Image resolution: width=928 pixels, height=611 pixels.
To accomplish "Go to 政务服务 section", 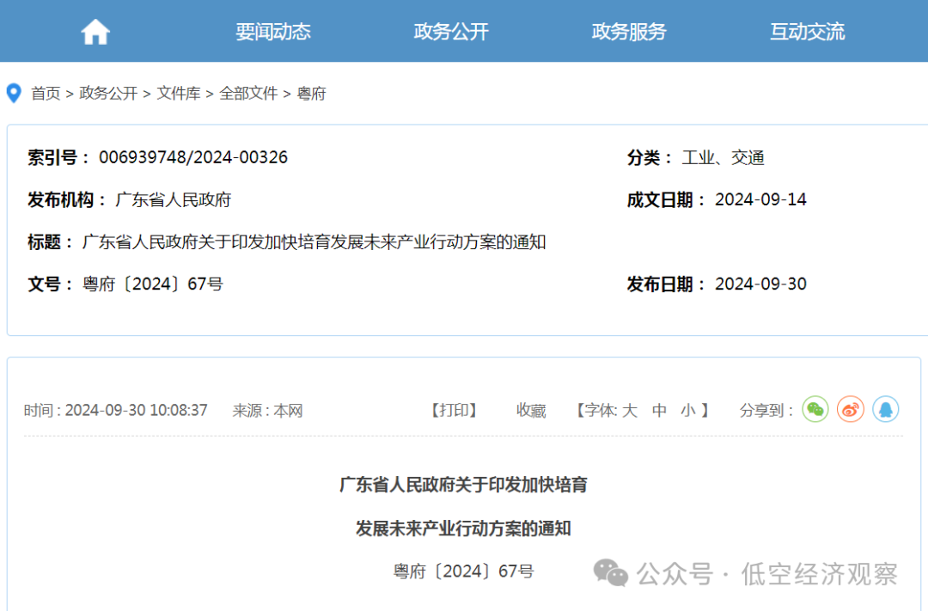I will click(x=629, y=32).
